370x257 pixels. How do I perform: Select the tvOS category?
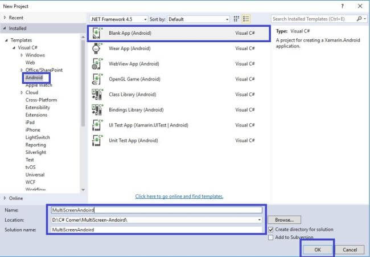pyautogui.click(x=30, y=167)
